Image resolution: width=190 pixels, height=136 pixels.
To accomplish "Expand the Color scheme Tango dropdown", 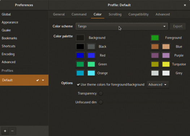I will pos(122,26).
